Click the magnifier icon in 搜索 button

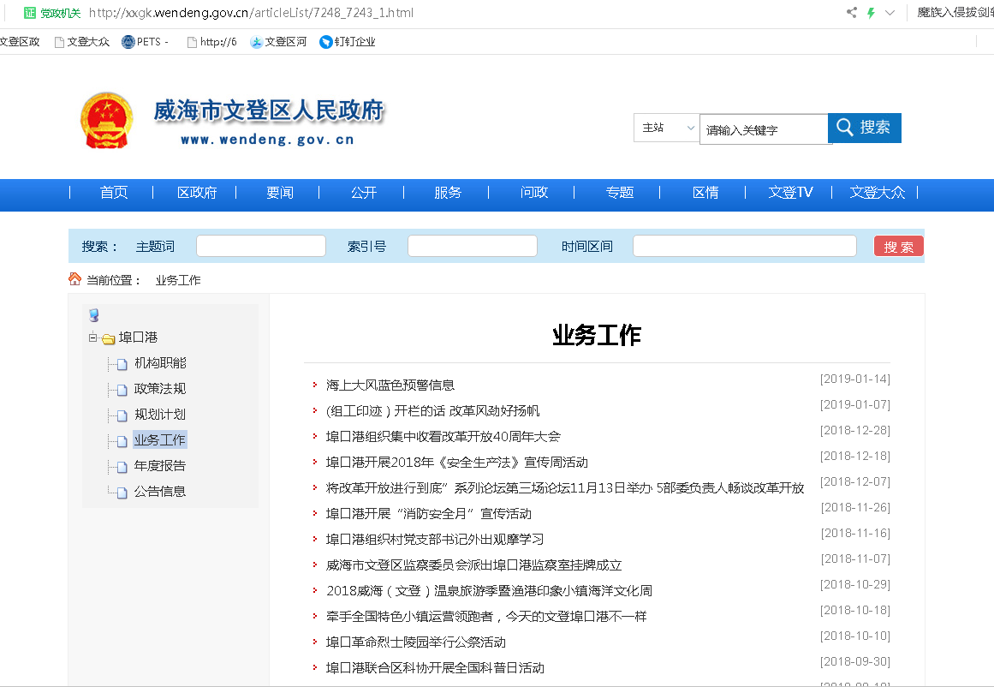(845, 128)
